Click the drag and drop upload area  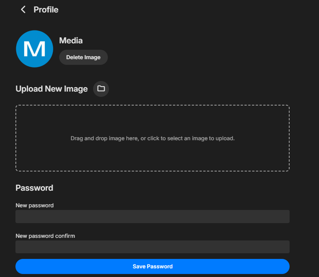click(152, 138)
